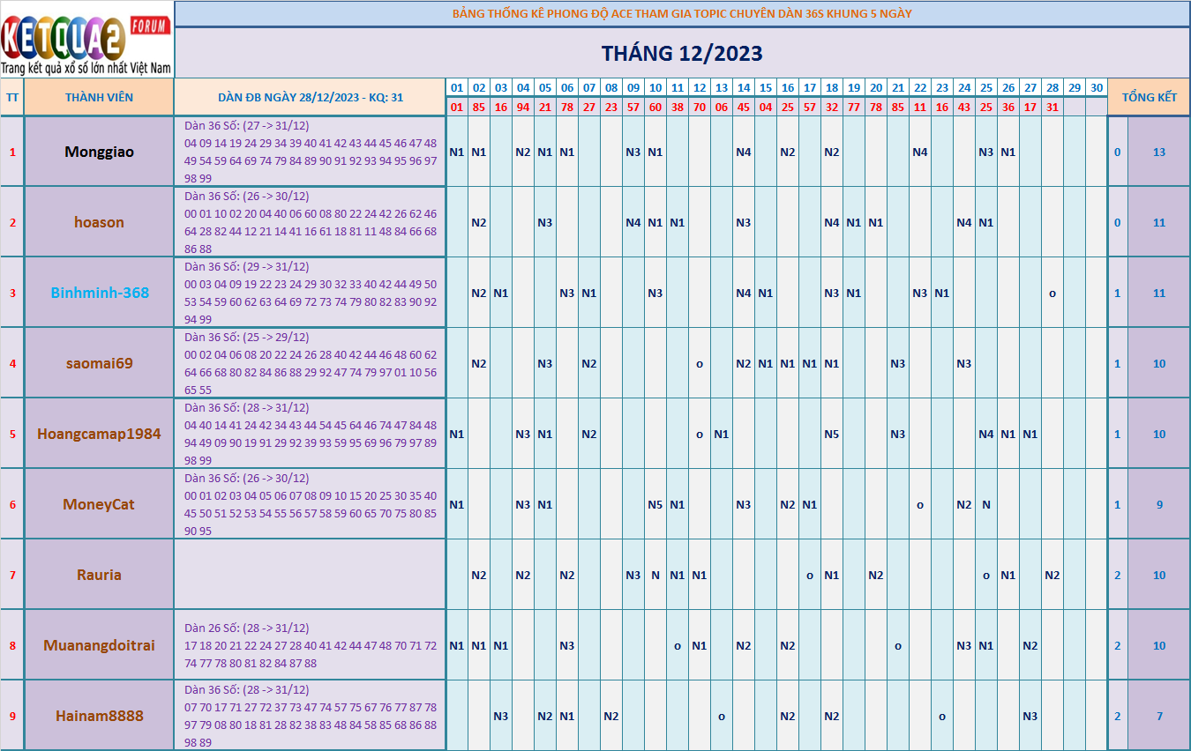
Task: Click member name saomai69
Action: [99, 363]
